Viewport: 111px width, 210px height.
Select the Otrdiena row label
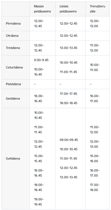(x=12, y=36)
